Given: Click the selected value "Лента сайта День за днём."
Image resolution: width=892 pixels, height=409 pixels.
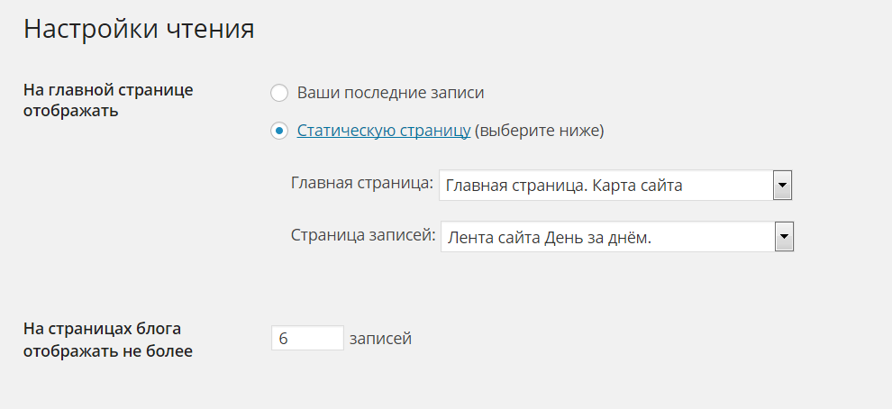Looking at the screenshot, I should (x=549, y=238).
